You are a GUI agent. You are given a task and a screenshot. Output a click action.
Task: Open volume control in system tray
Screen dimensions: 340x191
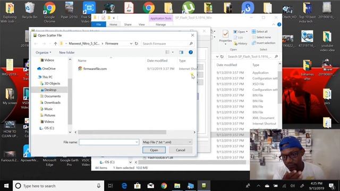tap(293, 186)
